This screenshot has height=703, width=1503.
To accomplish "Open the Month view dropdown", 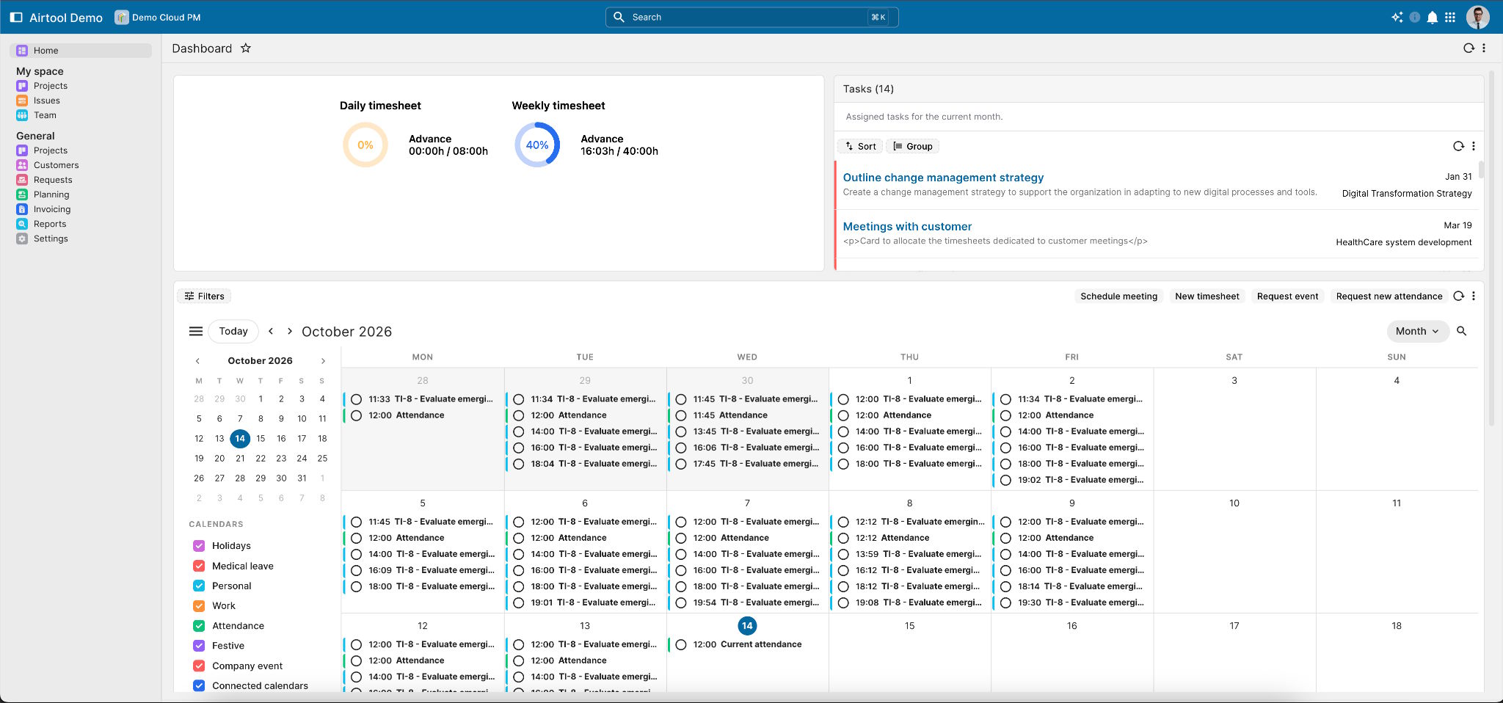I will click(x=1418, y=331).
